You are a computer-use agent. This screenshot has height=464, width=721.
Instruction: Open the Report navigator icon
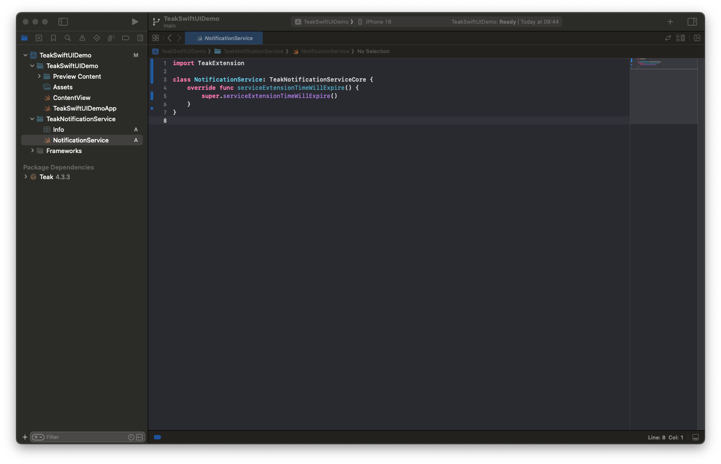140,38
